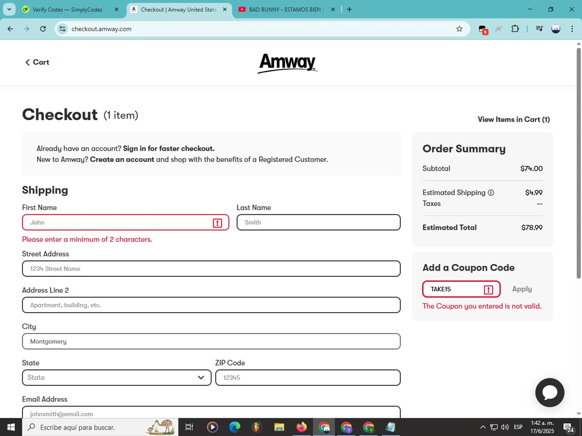Click the page vertical scrollbar
This screenshot has width=582, height=436.
[579, 163]
